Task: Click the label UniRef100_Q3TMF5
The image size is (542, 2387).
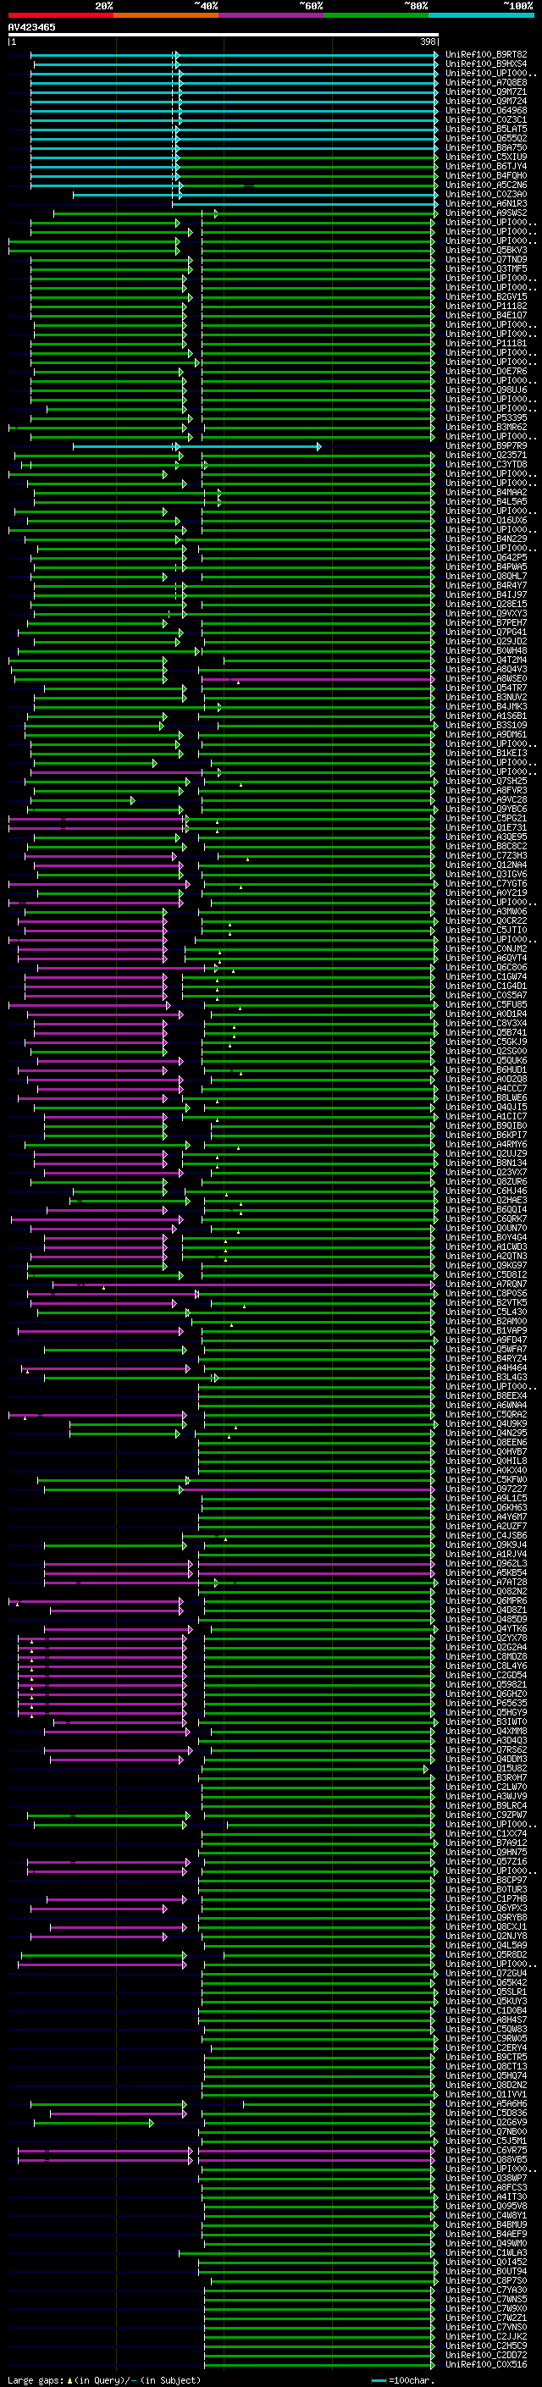Action: coord(486,268)
